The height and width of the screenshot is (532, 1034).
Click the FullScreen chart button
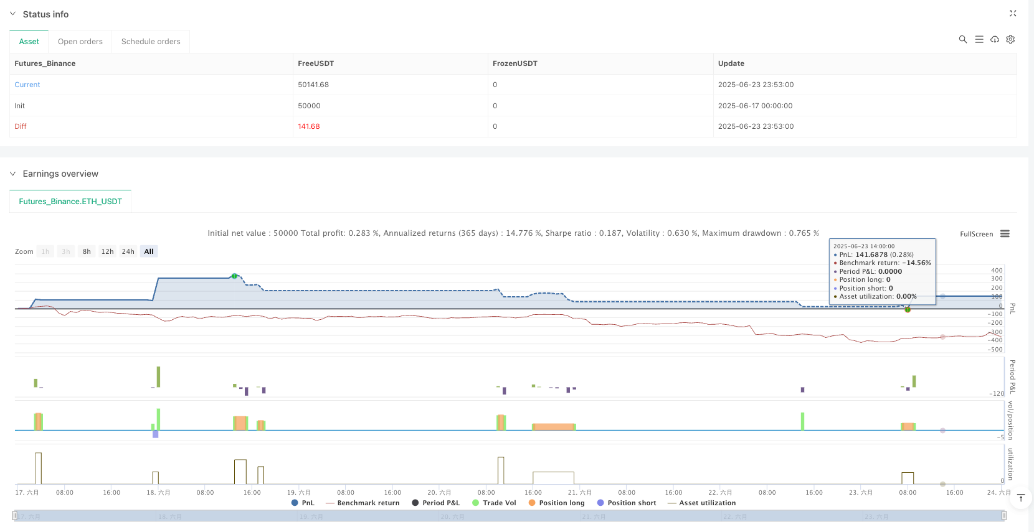click(976, 234)
